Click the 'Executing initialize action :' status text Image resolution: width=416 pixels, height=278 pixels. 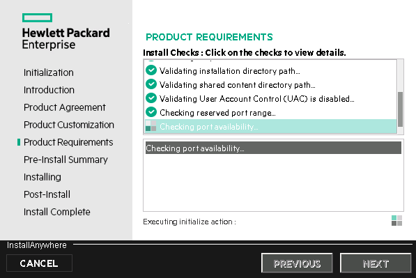[190, 222]
